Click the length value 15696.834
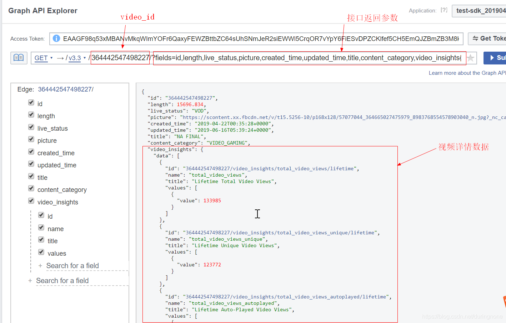 click(x=190, y=104)
